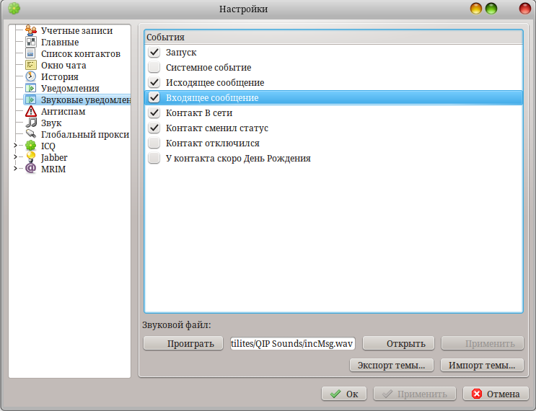Click the Jabber light bulb icon

pyautogui.click(x=31, y=157)
